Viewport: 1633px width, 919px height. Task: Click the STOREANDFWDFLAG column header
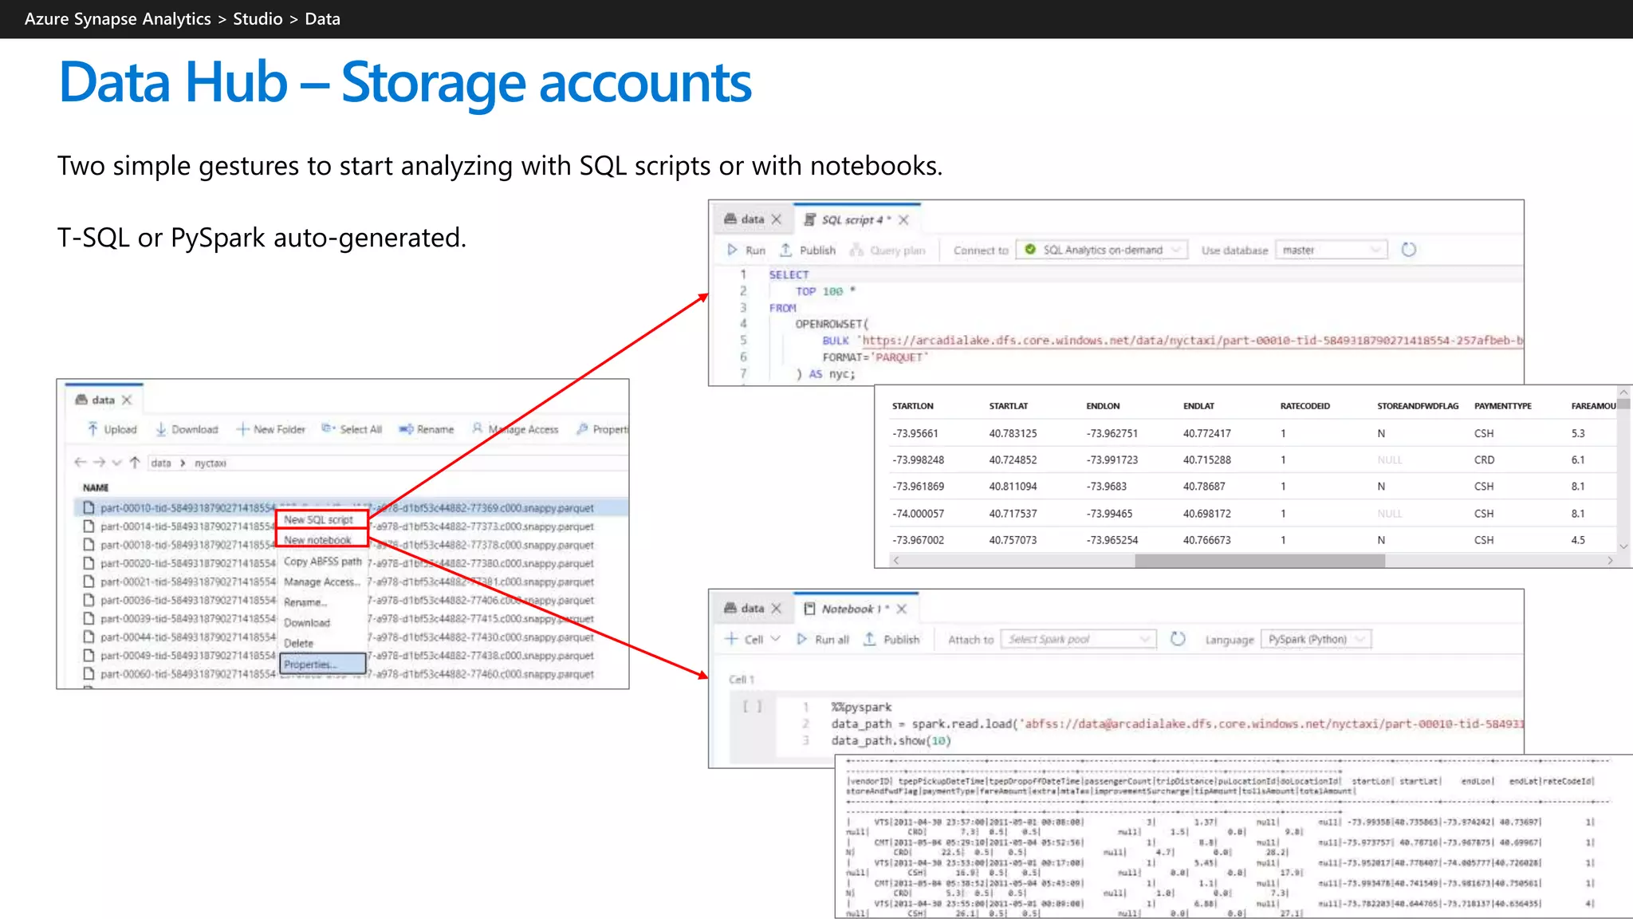pyautogui.click(x=1417, y=406)
